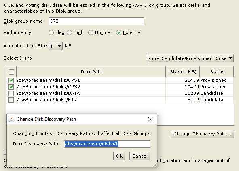
Task: Toggle the select-all disks header checkbox
Action: (x=11, y=72)
